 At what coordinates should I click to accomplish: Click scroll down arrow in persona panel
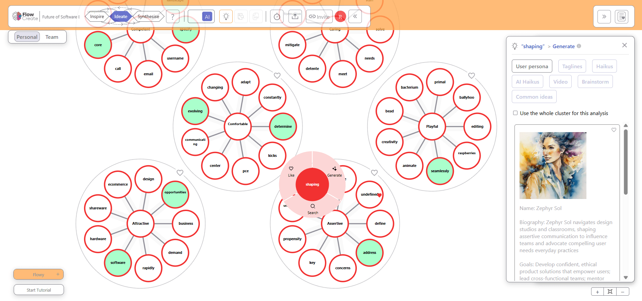click(626, 278)
